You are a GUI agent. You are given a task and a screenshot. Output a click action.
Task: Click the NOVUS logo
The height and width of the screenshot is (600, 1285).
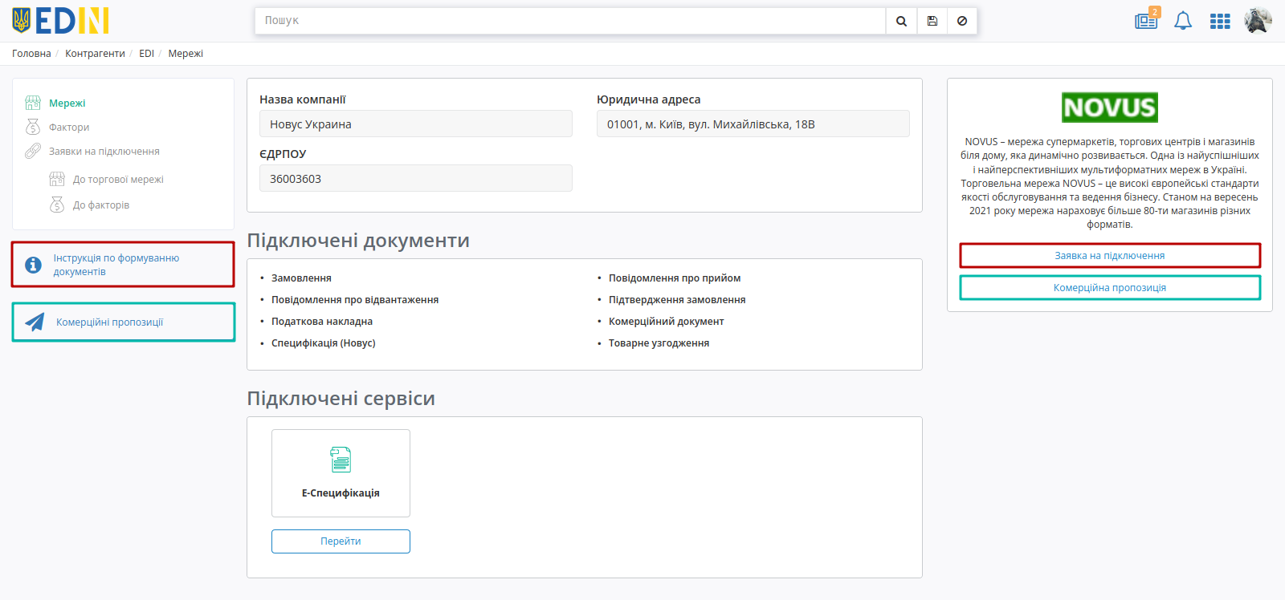coord(1110,107)
